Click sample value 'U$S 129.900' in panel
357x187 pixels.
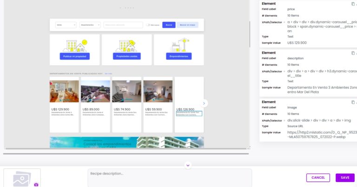[297, 43]
